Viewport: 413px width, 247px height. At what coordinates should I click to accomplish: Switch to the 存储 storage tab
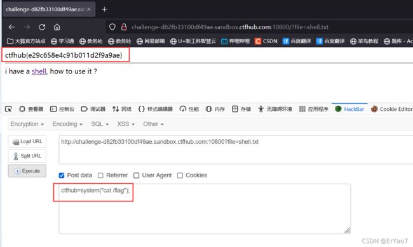pyautogui.click(x=241, y=109)
